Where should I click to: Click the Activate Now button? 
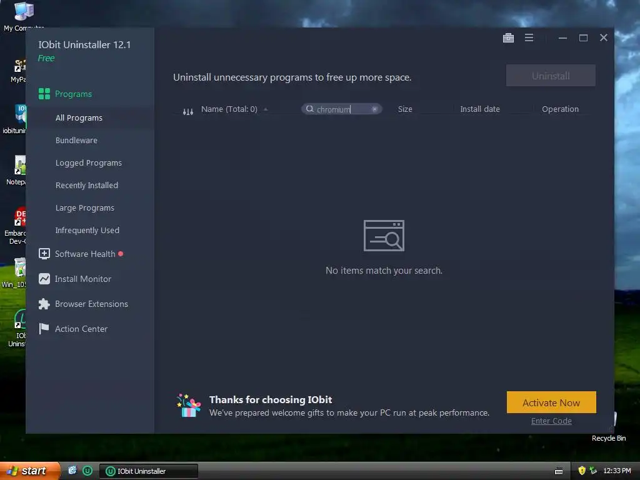pyautogui.click(x=551, y=402)
